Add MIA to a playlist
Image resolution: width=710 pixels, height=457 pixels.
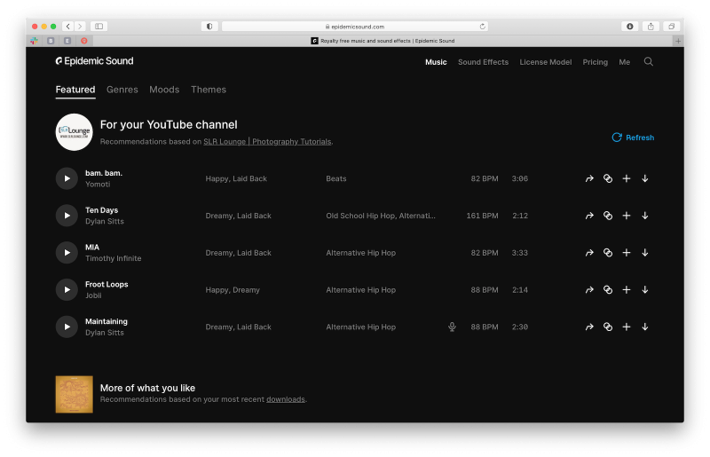click(x=627, y=253)
